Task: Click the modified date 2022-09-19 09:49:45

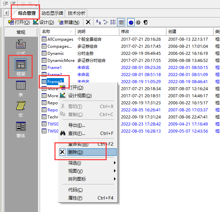Action: 141,54
